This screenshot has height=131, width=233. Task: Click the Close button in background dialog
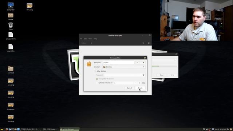point(162,75)
